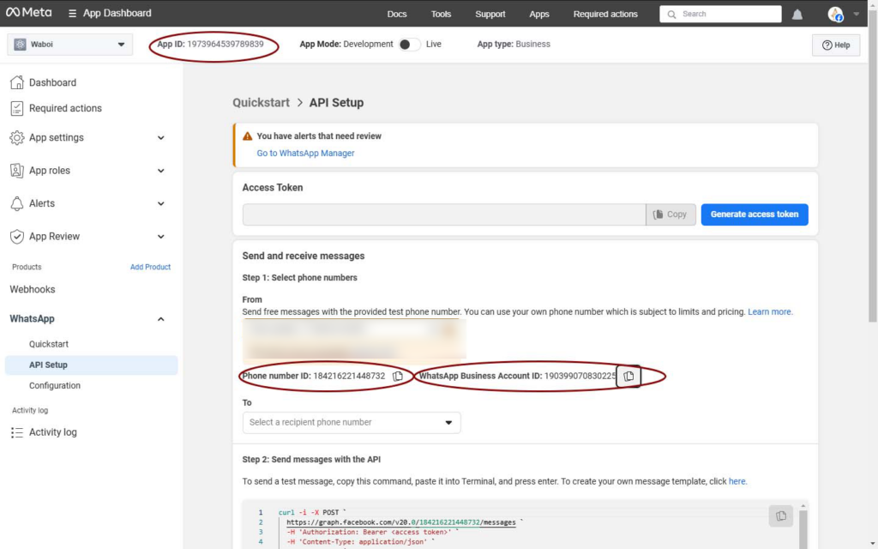Screen dimensions: 878x549
Task: Click the search magnifier icon
Action: click(671, 14)
